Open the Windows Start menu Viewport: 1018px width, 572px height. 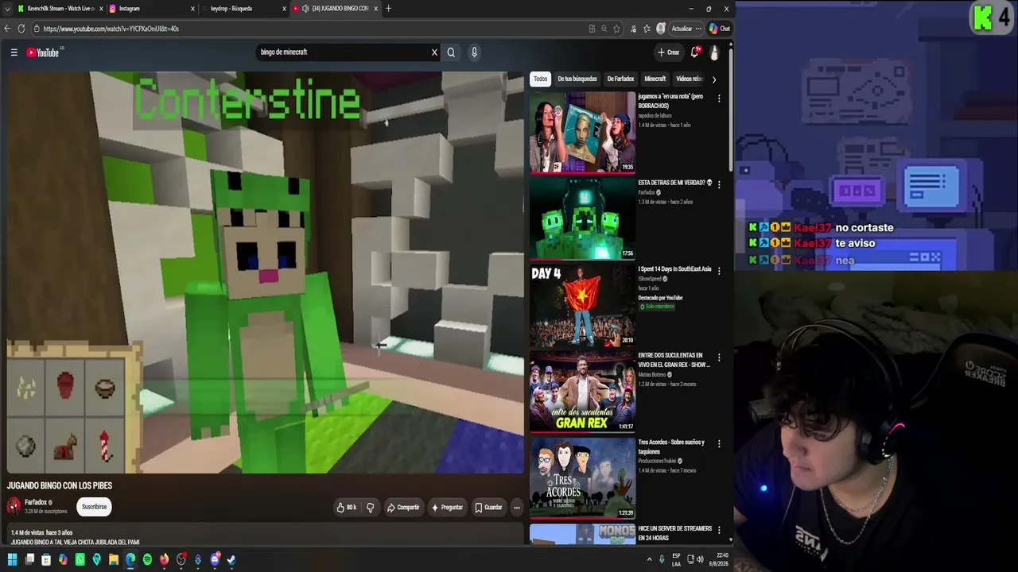[x=12, y=559]
